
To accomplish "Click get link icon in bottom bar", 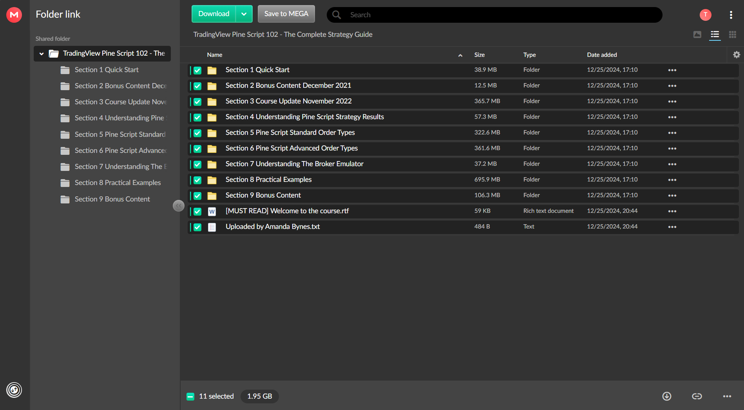I will (x=697, y=396).
